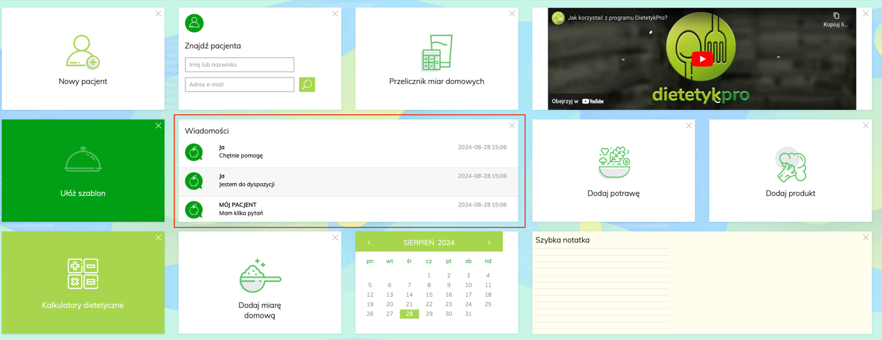Click Obejrzyj w text on the video

565,101
